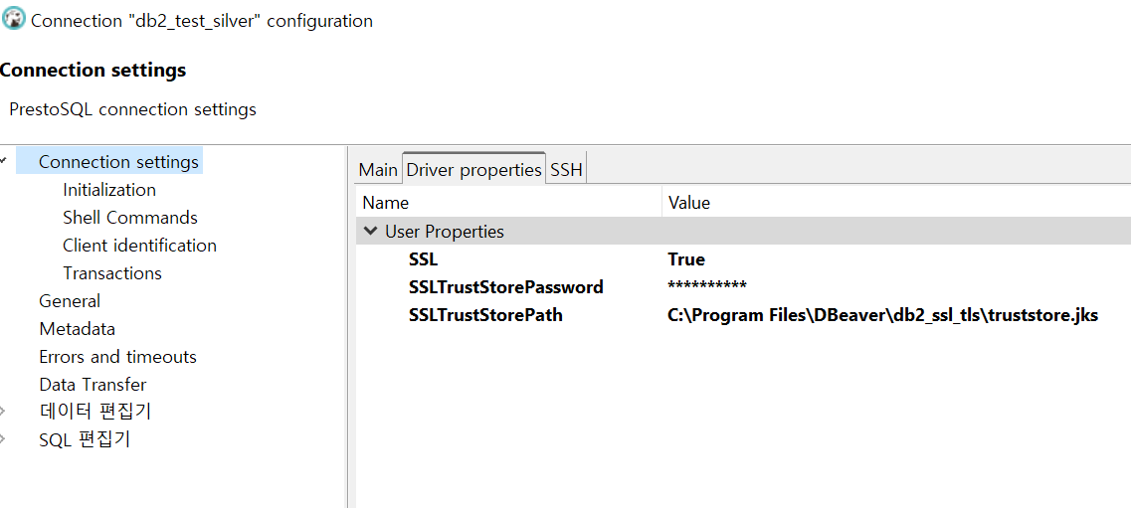Select the 데이터 편집기 tree item
Image resolution: width=1131 pixels, height=508 pixels.
pyautogui.click(x=94, y=412)
